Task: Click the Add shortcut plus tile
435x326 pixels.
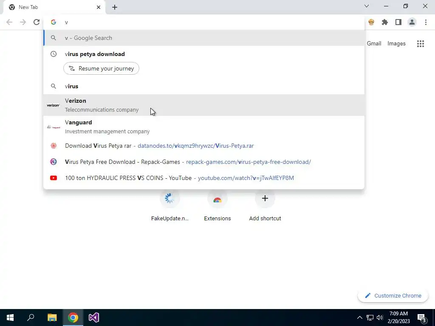Action: coord(265,207)
